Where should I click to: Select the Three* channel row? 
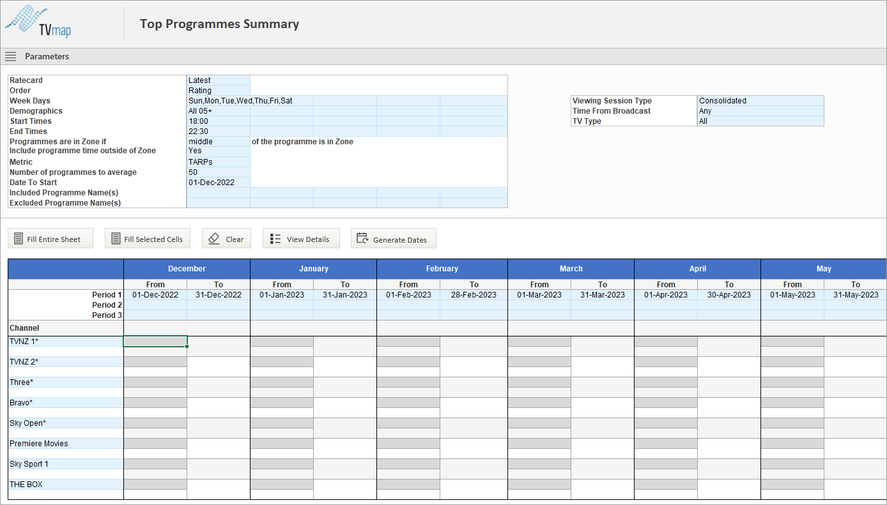66,382
